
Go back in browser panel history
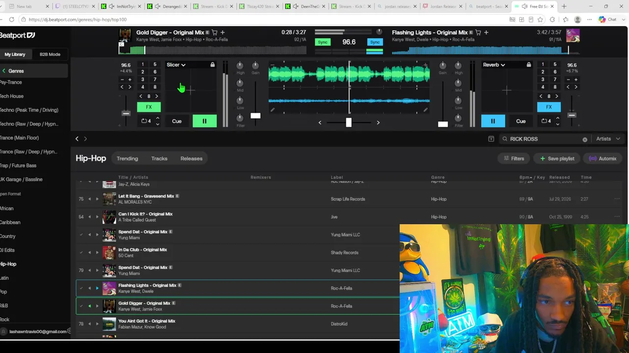click(77, 139)
